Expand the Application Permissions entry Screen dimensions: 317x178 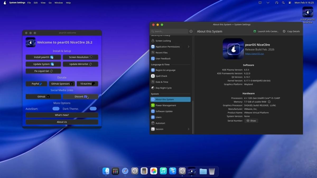click(170, 47)
